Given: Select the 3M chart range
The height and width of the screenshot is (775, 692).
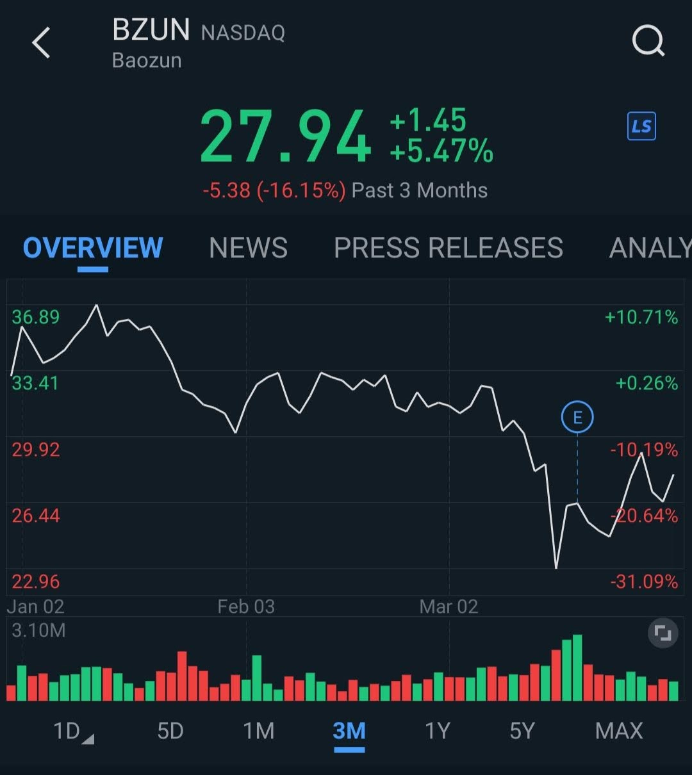Looking at the screenshot, I should click(349, 731).
